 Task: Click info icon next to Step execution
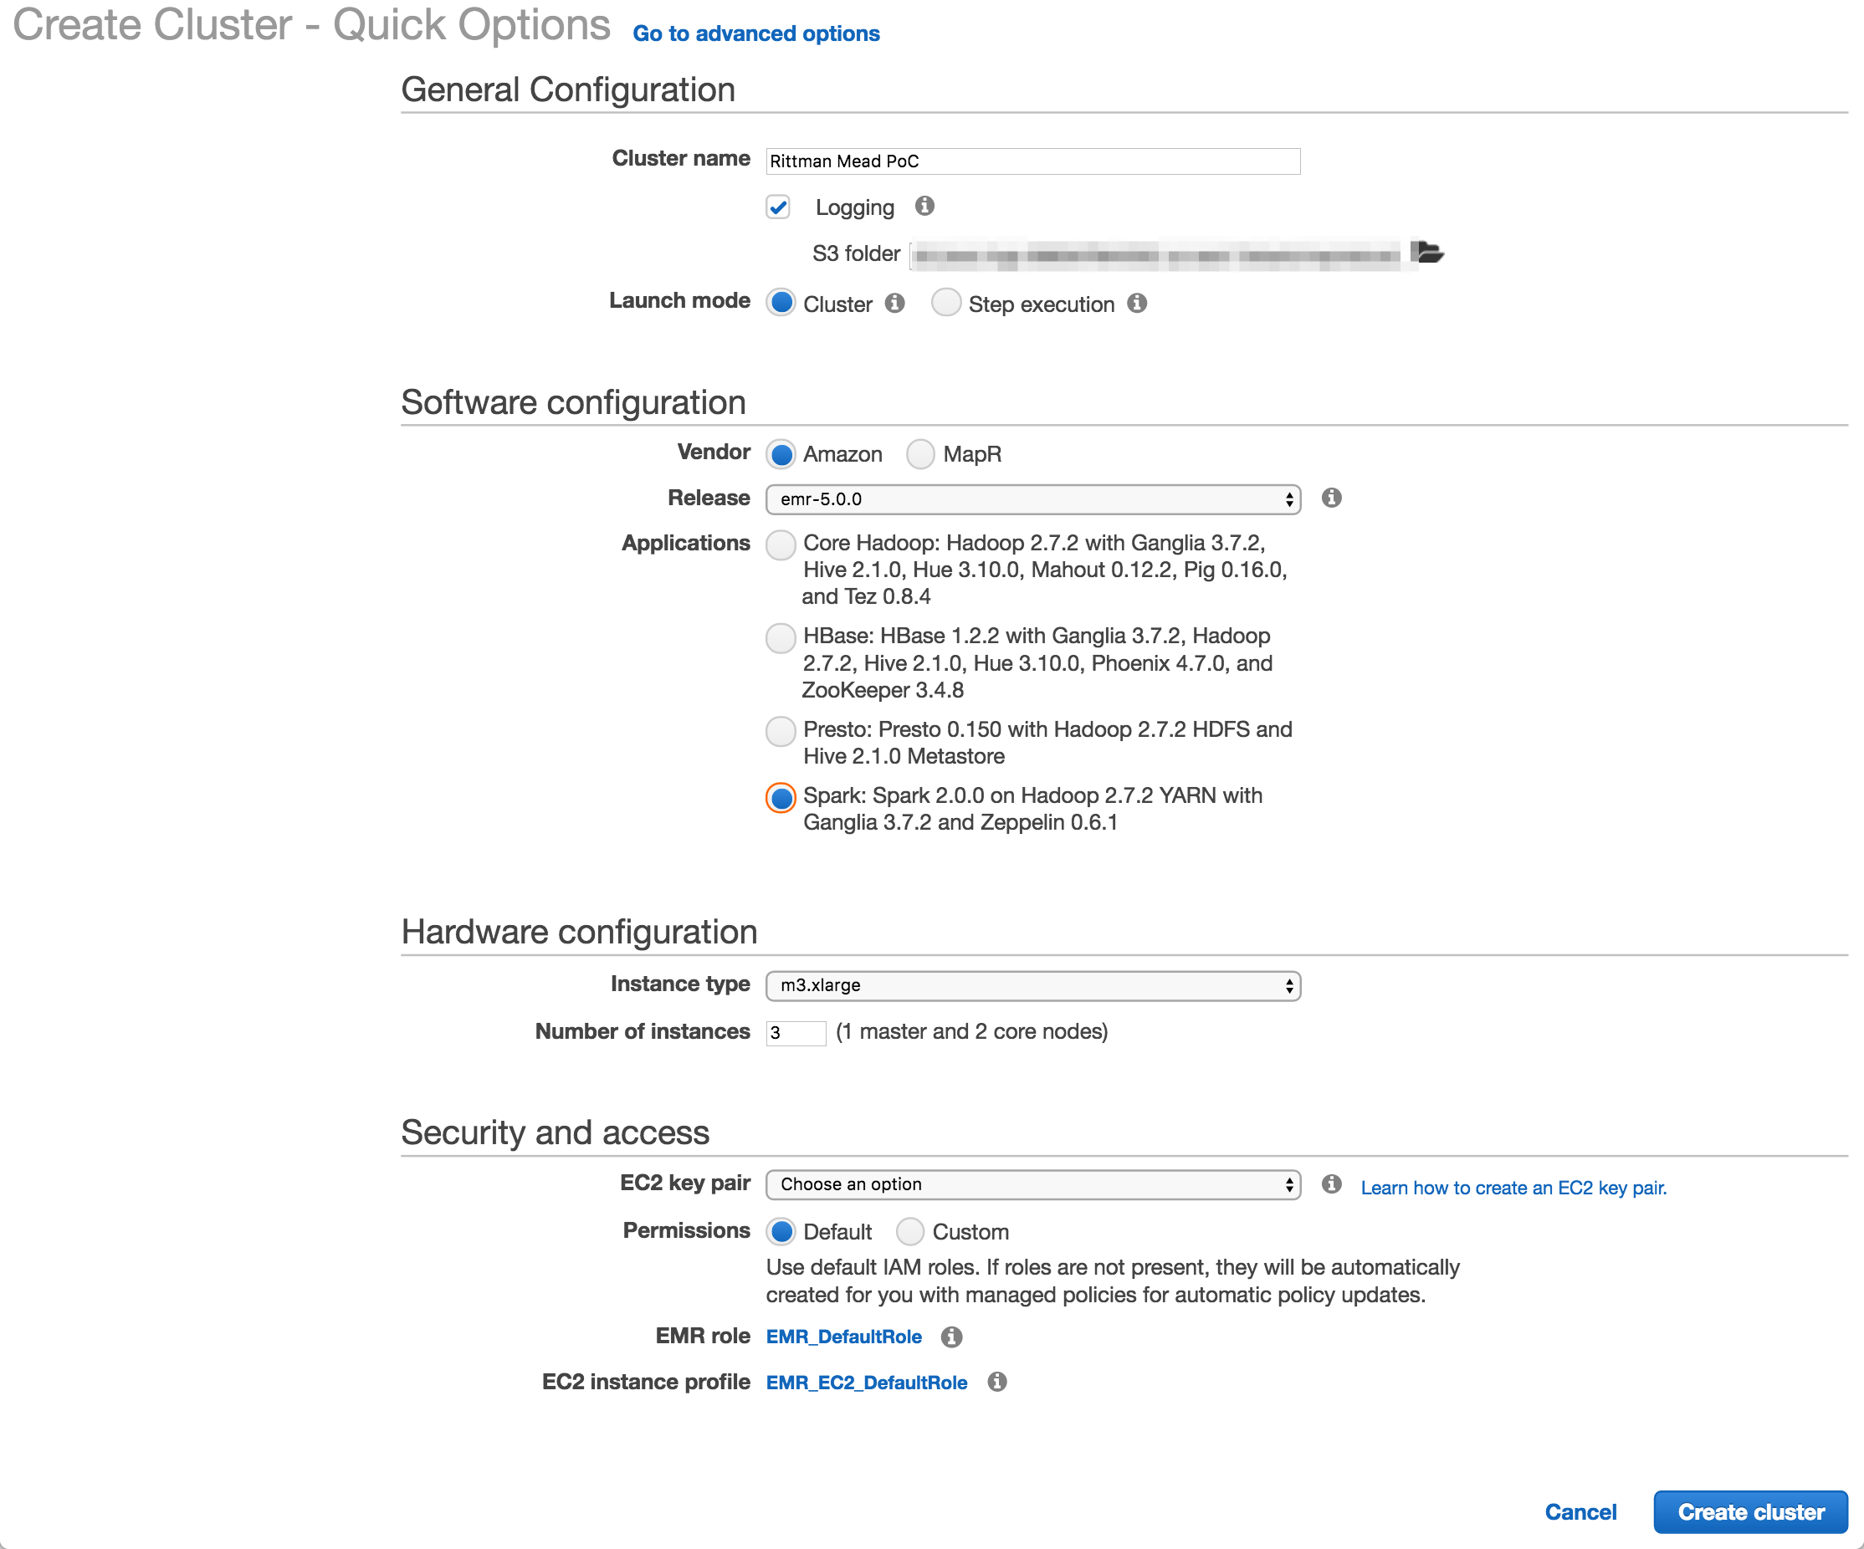(x=1137, y=304)
